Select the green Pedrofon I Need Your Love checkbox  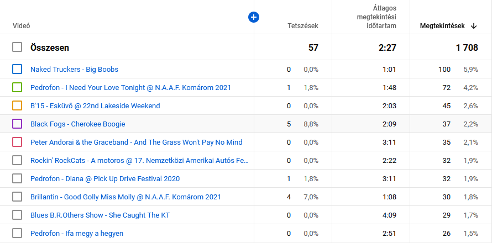[17, 87]
